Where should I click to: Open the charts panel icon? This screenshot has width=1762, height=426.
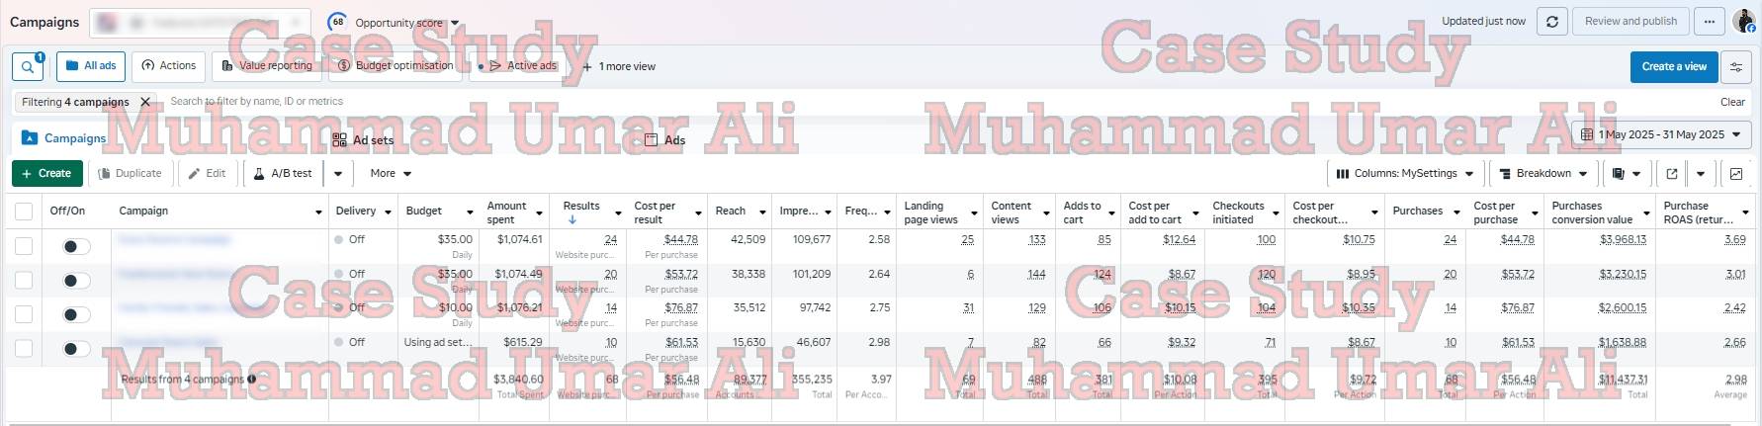(x=1736, y=174)
